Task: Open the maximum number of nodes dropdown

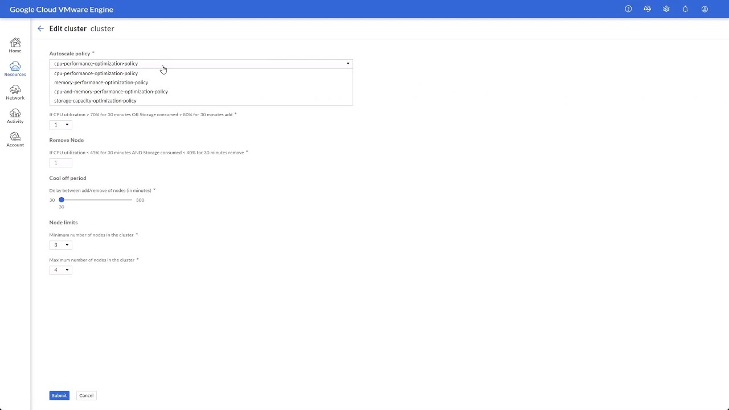Action: (60, 270)
